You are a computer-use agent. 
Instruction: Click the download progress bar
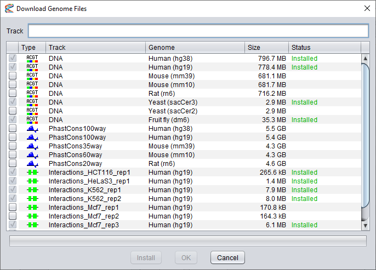(x=187, y=241)
